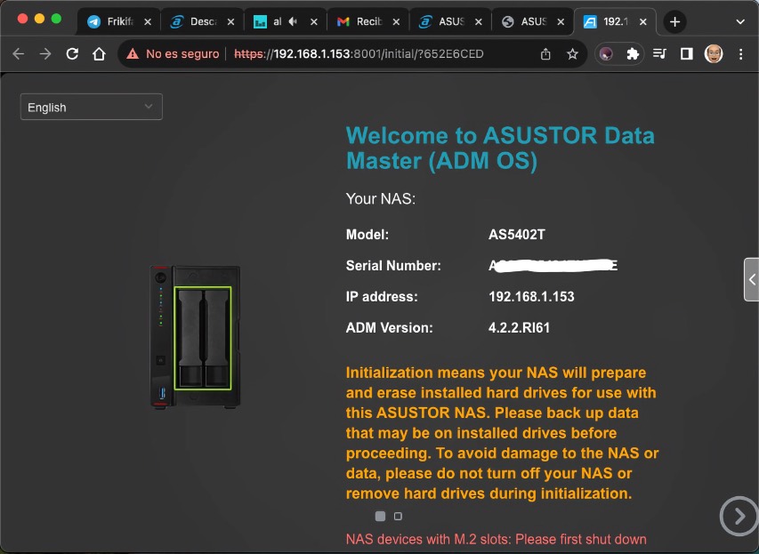Select the first page indicator dot
The width and height of the screenshot is (759, 554).
[381, 517]
